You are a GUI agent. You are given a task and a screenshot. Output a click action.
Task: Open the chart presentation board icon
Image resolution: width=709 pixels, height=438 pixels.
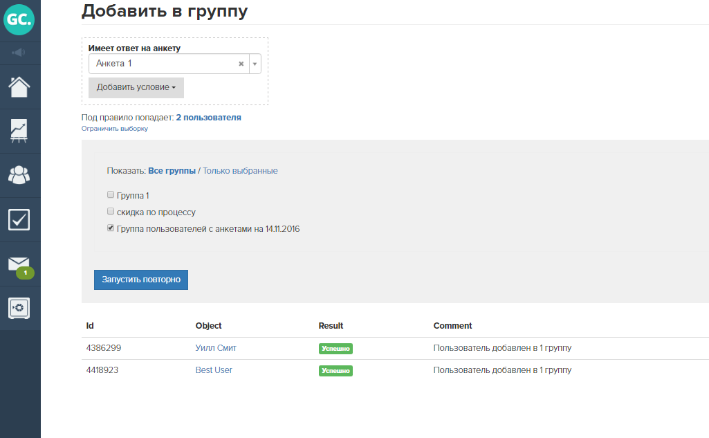19,131
